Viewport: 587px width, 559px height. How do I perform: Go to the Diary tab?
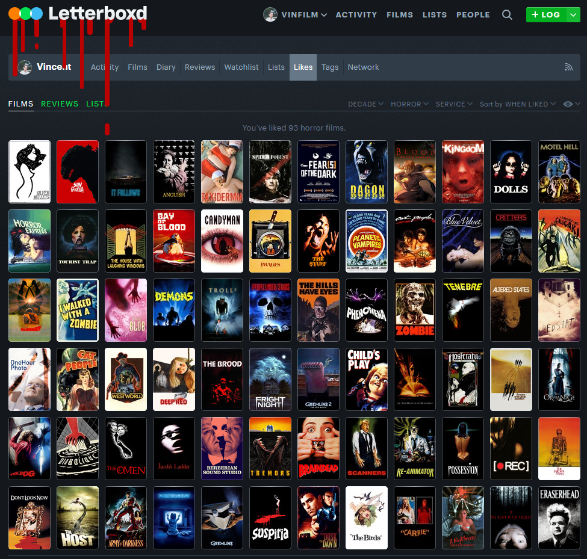point(166,67)
